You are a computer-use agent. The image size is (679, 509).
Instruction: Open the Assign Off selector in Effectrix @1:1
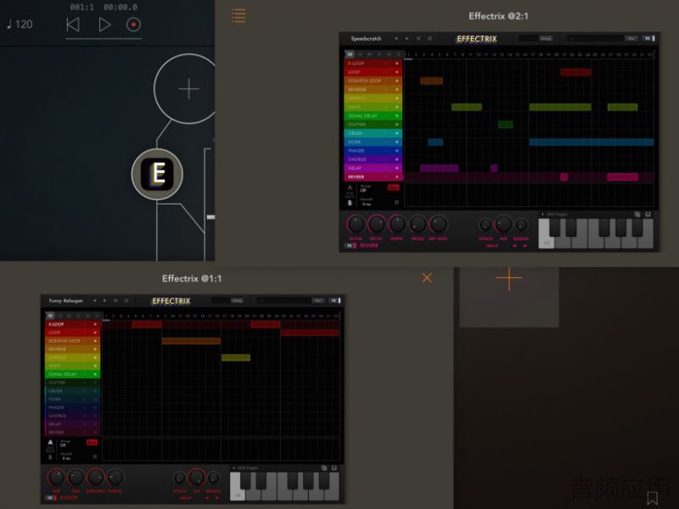[x=65, y=443]
